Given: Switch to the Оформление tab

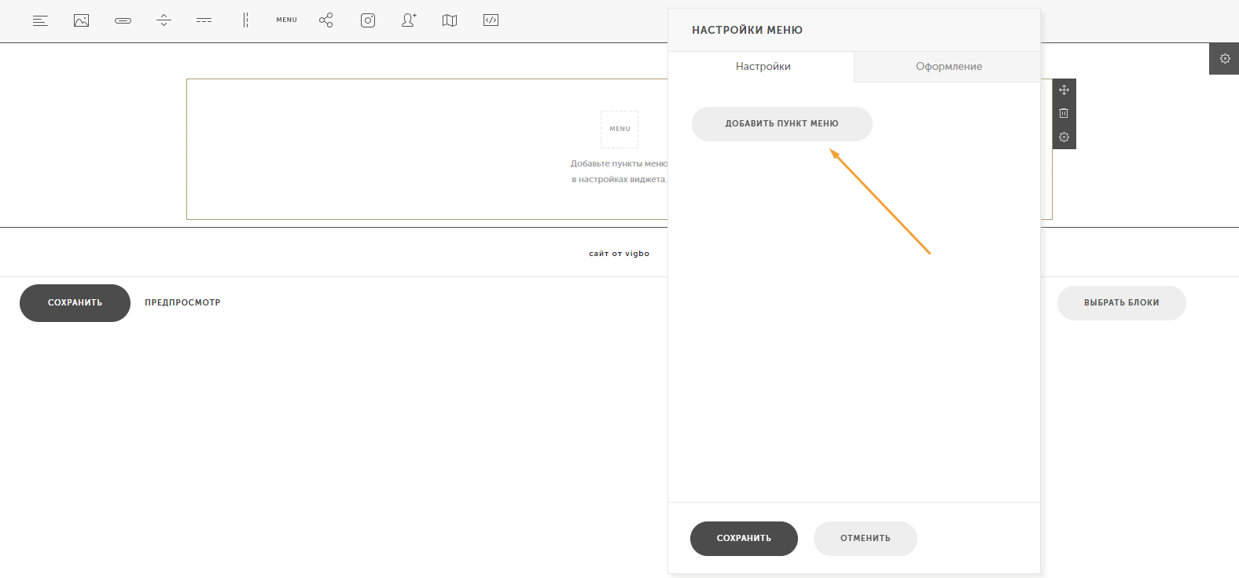Looking at the screenshot, I should (948, 67).
